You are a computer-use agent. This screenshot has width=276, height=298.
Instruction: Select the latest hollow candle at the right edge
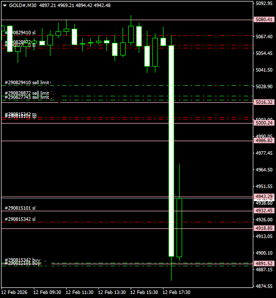179,227
